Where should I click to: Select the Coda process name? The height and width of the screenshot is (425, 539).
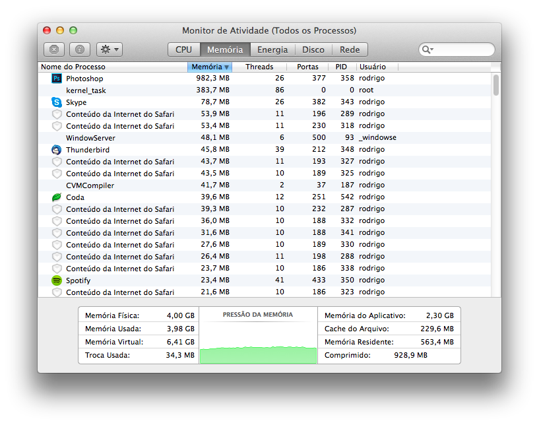75,197
